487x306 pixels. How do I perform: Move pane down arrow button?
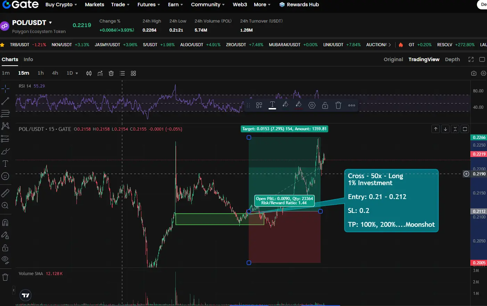(445, 129)
